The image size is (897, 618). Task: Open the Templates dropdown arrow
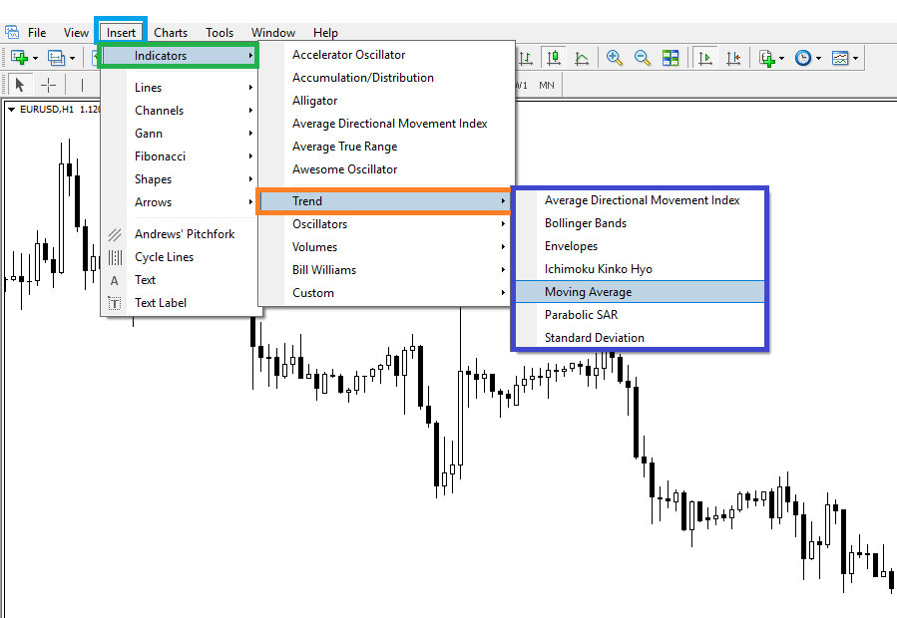pos(857,59)
